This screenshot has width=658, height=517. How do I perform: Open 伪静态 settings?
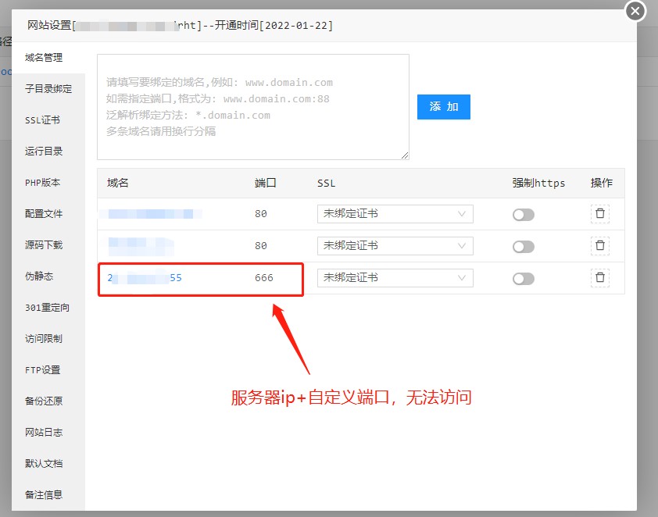pos(39,276)
